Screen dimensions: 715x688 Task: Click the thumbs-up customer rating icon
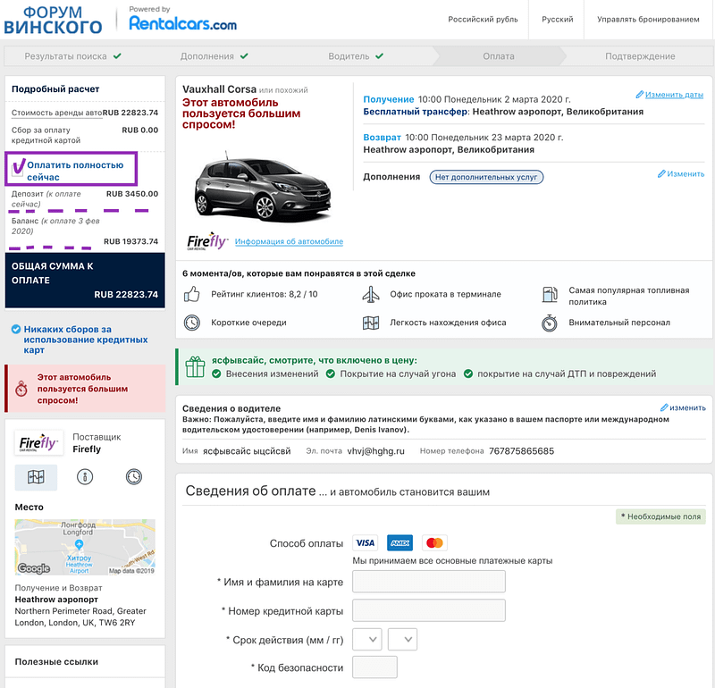pos(193,293)
